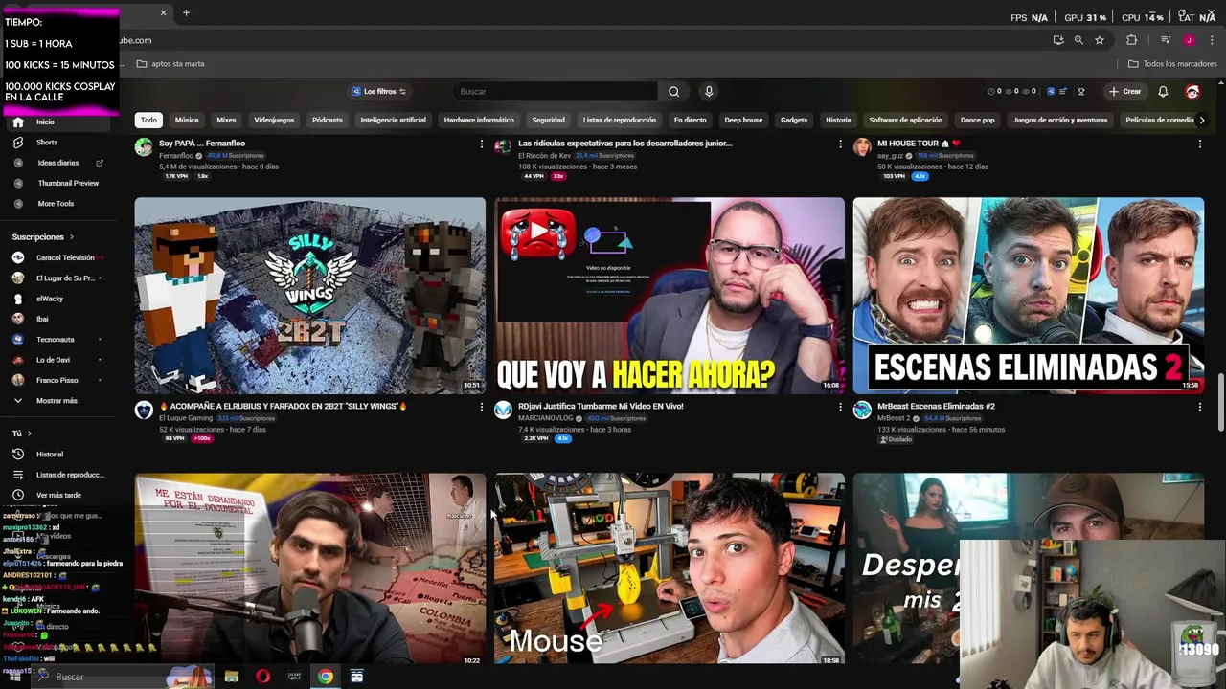Open options menu for MI HOUSE TOUR video

(x=1199, y=144)
